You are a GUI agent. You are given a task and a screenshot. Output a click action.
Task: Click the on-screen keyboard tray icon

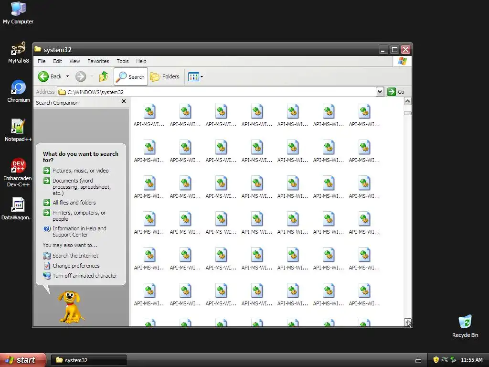418,360
